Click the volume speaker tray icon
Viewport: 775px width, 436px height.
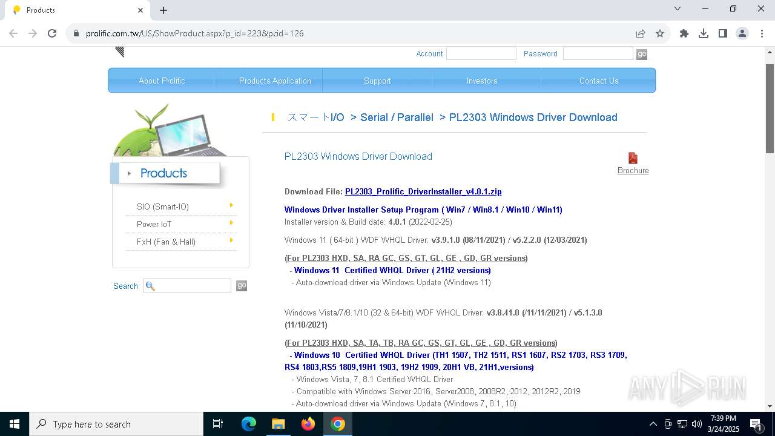pyautogui.click(x=696, y=424)
